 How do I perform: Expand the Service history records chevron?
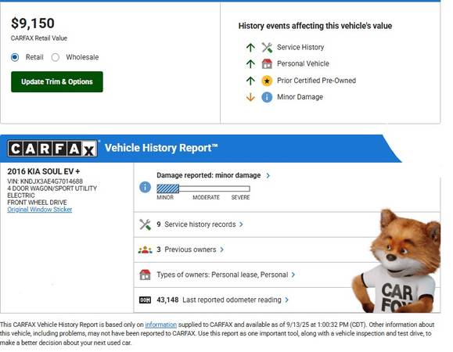[241, 224]
